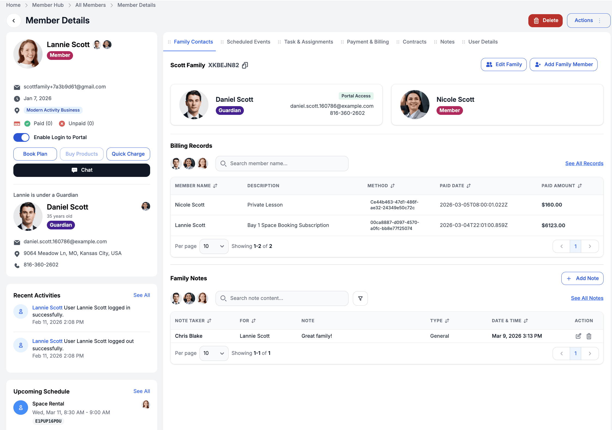The height and width of the screenshot is (430, 612).
Task: Edit the Great family! note
Action: pyautogui.click(x=578, y=336)
